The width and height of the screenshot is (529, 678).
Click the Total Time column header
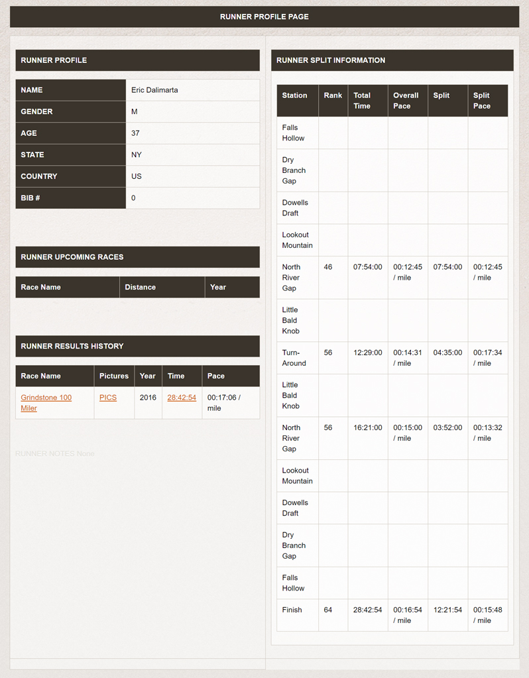point(363,101)
